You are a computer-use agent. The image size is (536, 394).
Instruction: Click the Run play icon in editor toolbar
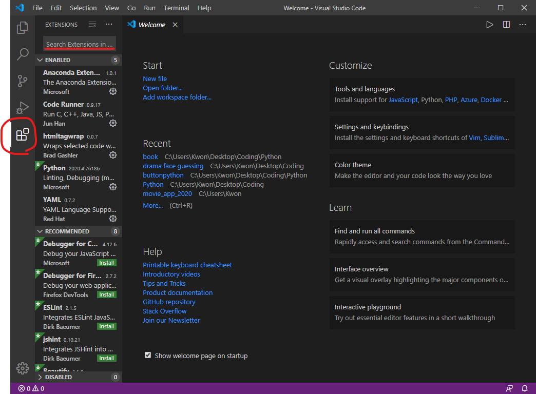[489, 25]
